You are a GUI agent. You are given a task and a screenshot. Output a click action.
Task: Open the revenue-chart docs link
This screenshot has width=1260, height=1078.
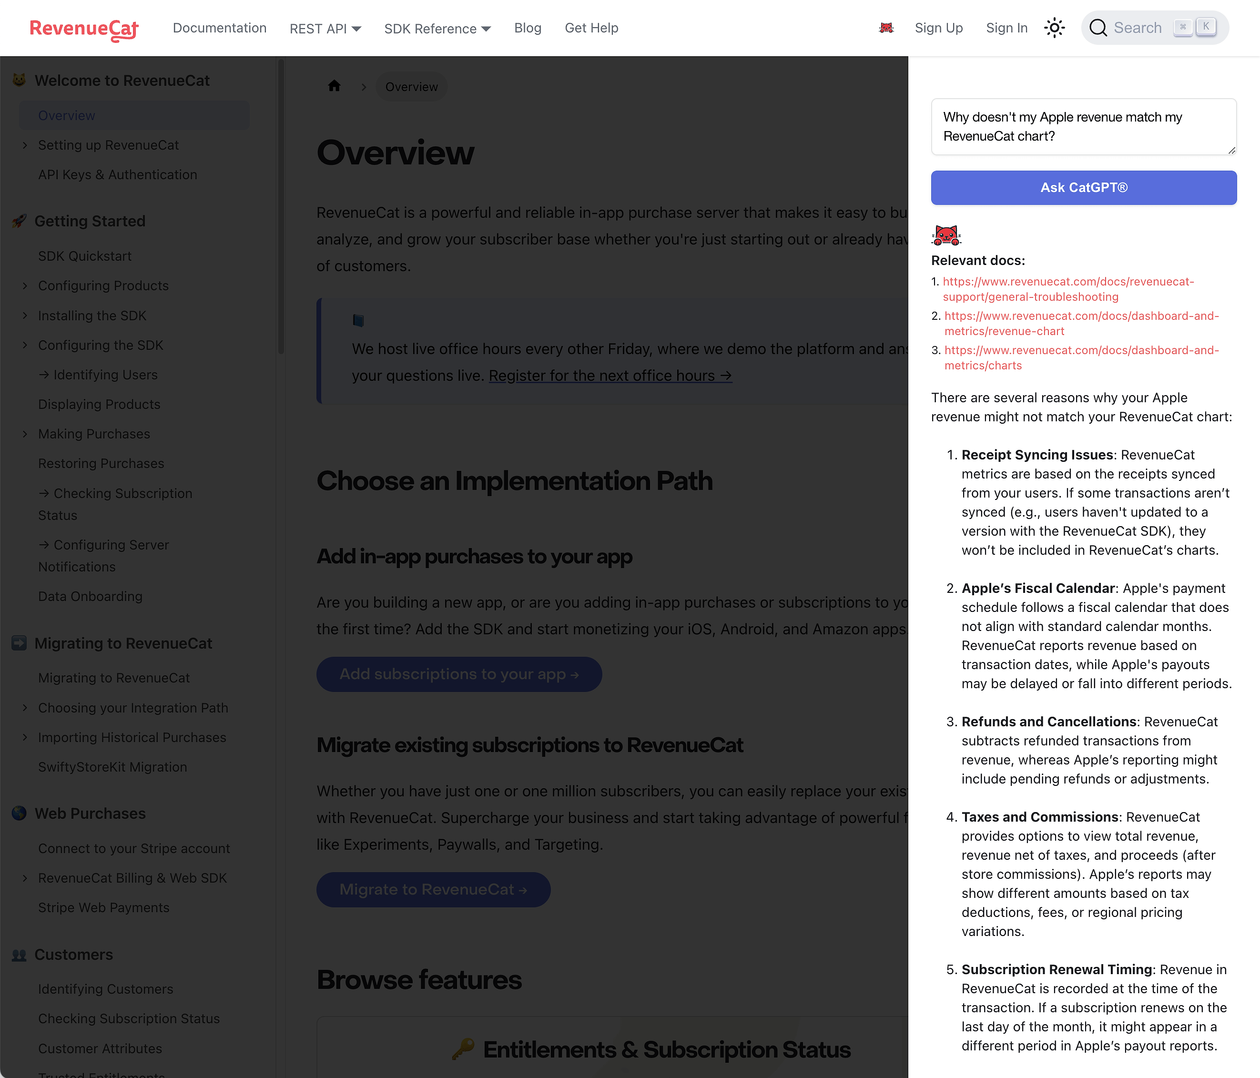click(1081, 324)
